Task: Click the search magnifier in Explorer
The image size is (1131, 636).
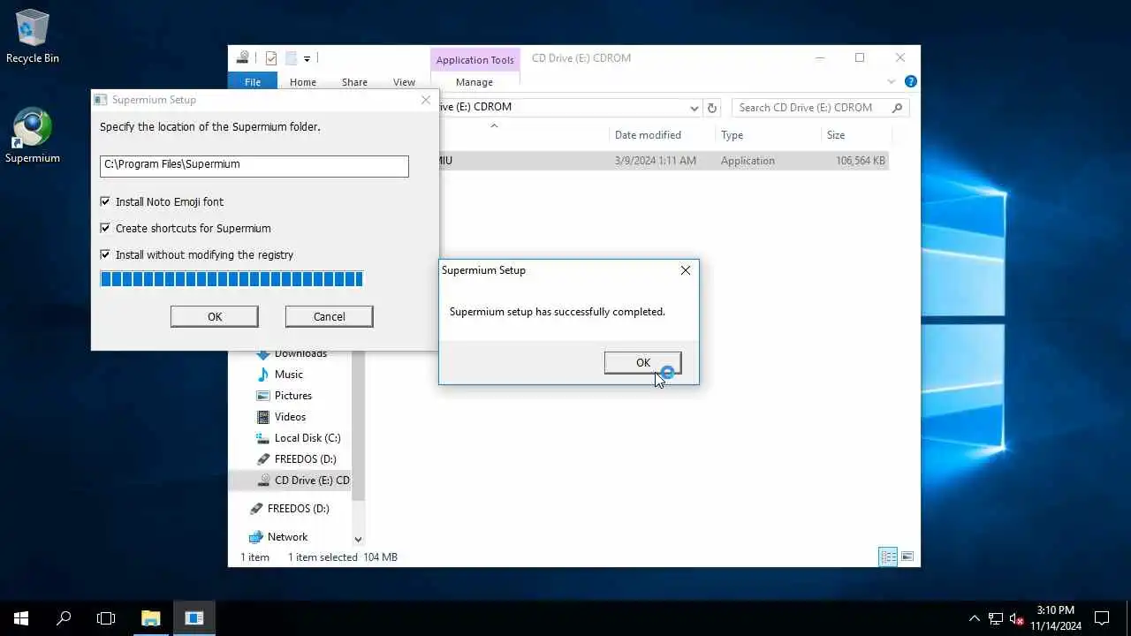Action: [x=897, y=108]
